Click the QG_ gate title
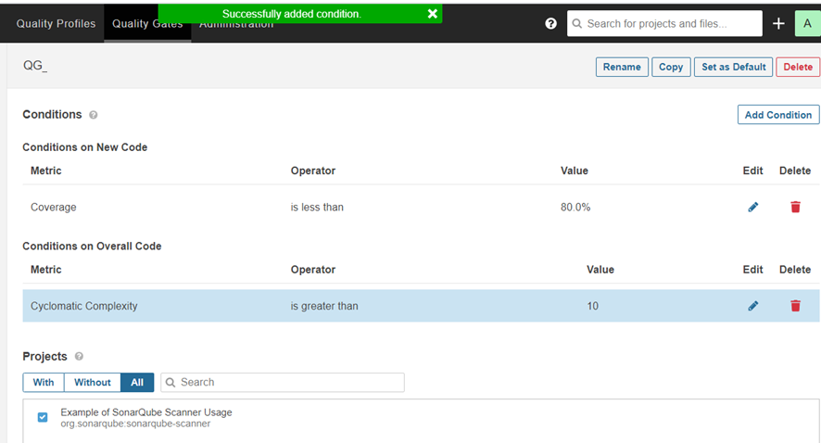821x443 pixels. coord(35,66)
